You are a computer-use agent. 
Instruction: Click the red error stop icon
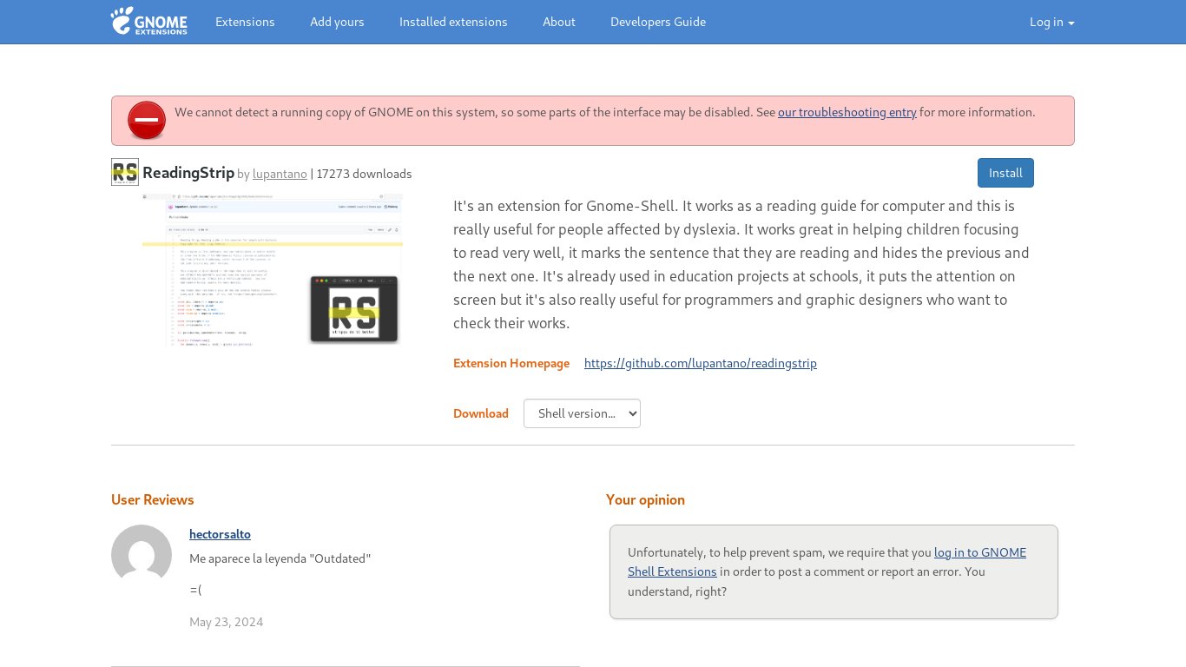pyautogui.click(x=147, y=120)
